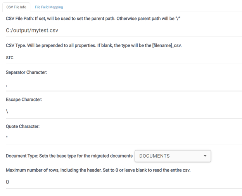This screenshot has height=196, width=242.
Task: Switch to the File Field Mapping tab
Action: pos(48,7)
